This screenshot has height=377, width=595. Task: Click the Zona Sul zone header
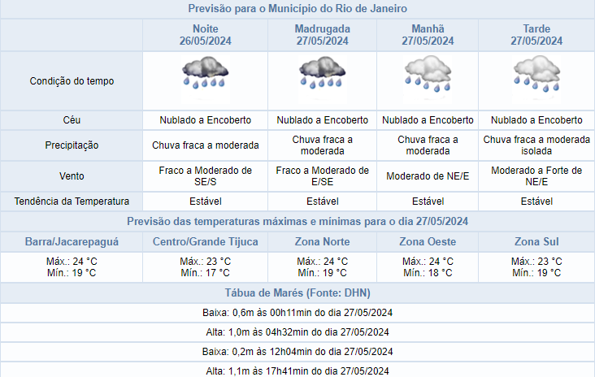pos(536,242)
